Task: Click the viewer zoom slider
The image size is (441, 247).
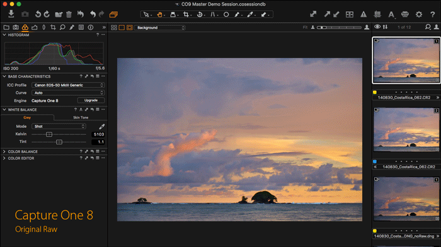Action: pos(339,27)
